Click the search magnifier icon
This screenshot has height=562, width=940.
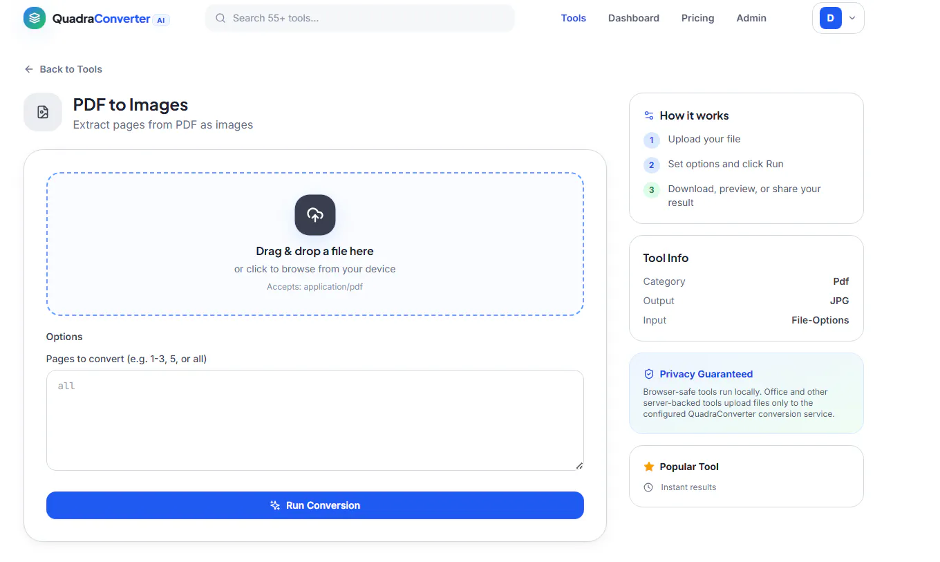(x=220, y=18)
